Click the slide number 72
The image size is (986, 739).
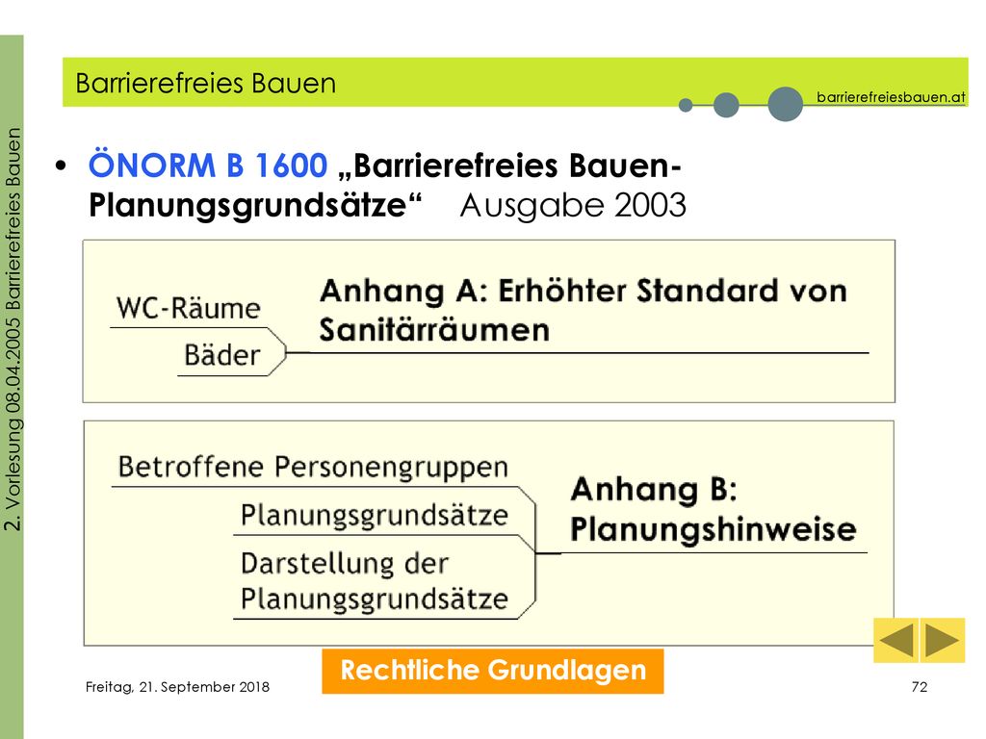click(x=920, y=687)
